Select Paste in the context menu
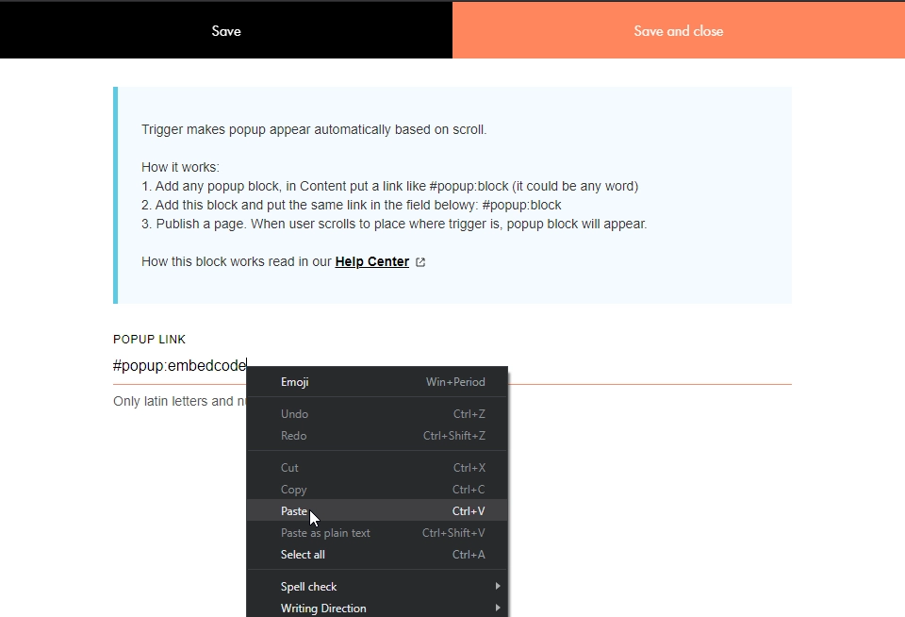 point(377,511)
